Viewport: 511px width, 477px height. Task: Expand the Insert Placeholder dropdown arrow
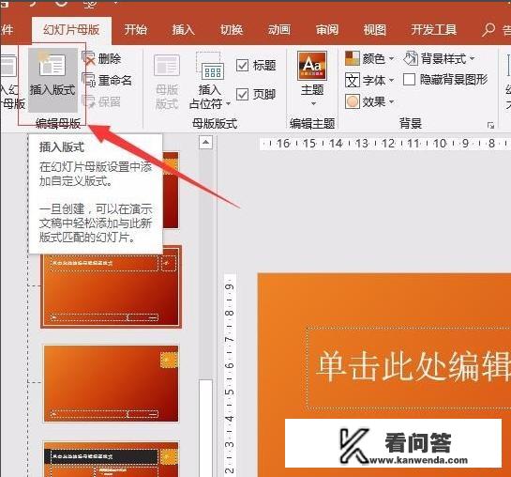click(228, 103)
